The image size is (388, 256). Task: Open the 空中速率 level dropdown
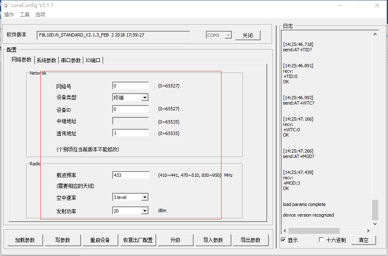click(x=144, y=197)
